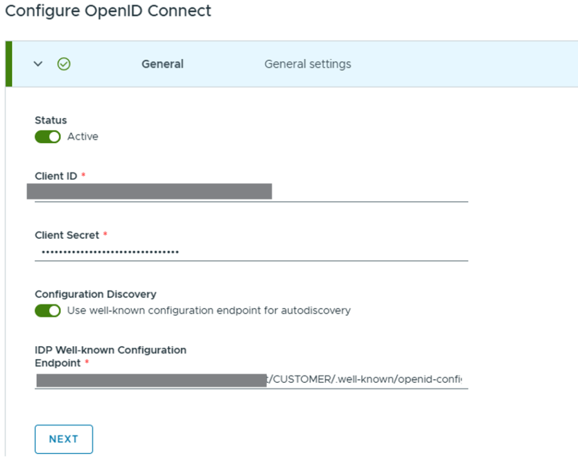Click the red asterisk next to Client ID
The height and width of the screenshot is (466, 578).
click(x=84, y=176)
